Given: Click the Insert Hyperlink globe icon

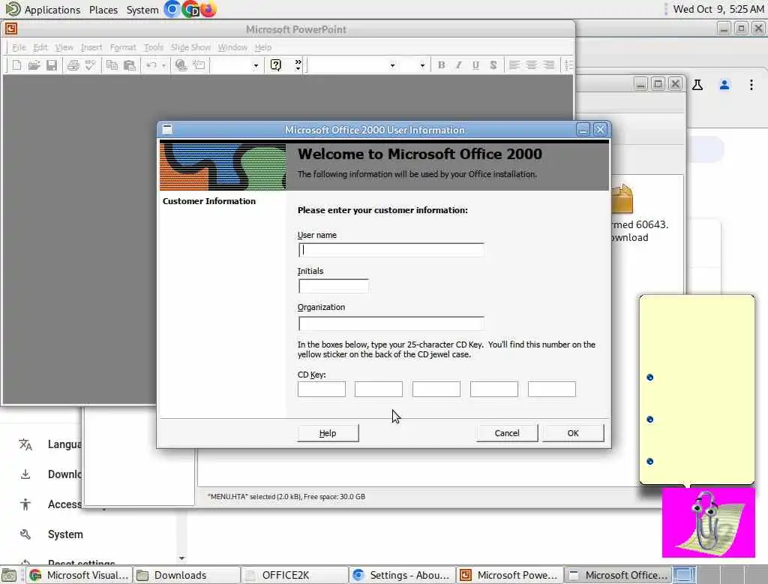Looking at the screenshot, I should (181, 65).
